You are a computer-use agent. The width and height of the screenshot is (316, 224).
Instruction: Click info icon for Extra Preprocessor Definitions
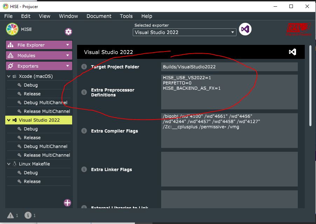click(x=84, y=92)
